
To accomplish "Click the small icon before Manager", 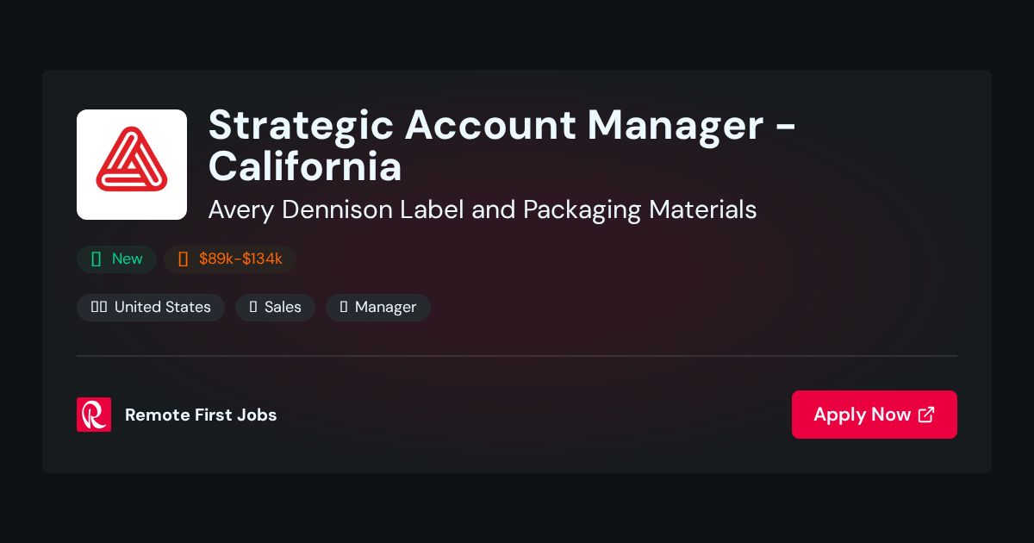I will click(x=344, y=307).
